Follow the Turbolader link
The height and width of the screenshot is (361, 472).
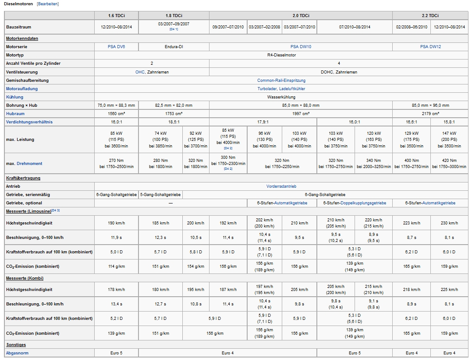267,89
